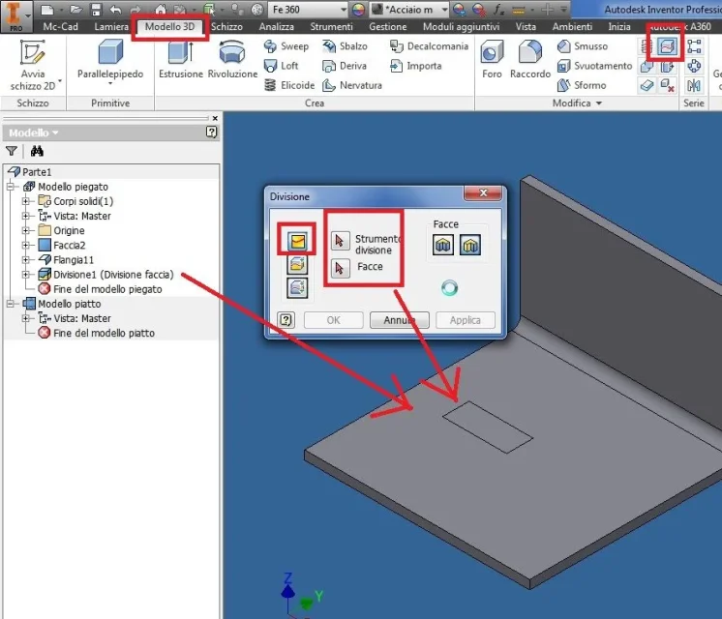
Task: Switch to the Moduli aggiuntivi tab
Action: pyautogui.click(x=461, y=27)
